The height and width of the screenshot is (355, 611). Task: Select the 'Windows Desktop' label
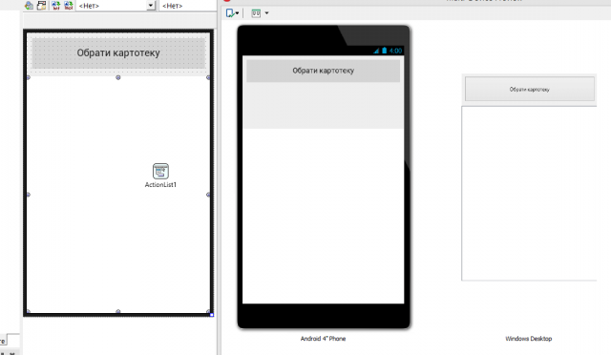click(x=529, y=339)
